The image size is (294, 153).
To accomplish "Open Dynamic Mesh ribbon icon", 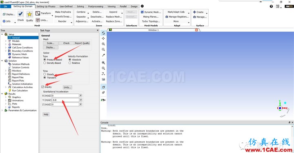I will tap(142, 12).
